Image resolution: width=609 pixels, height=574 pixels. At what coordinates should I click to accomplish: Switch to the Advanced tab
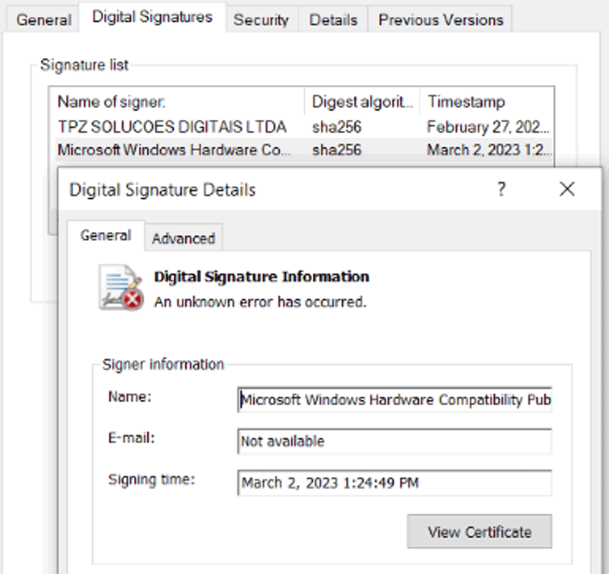point(183,238)
